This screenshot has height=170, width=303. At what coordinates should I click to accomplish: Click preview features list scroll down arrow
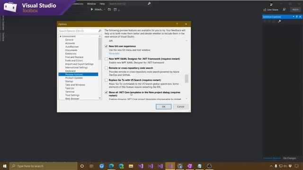point(187,99)
